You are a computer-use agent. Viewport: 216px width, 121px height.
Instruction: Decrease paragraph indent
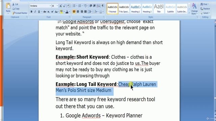point(91,6)
